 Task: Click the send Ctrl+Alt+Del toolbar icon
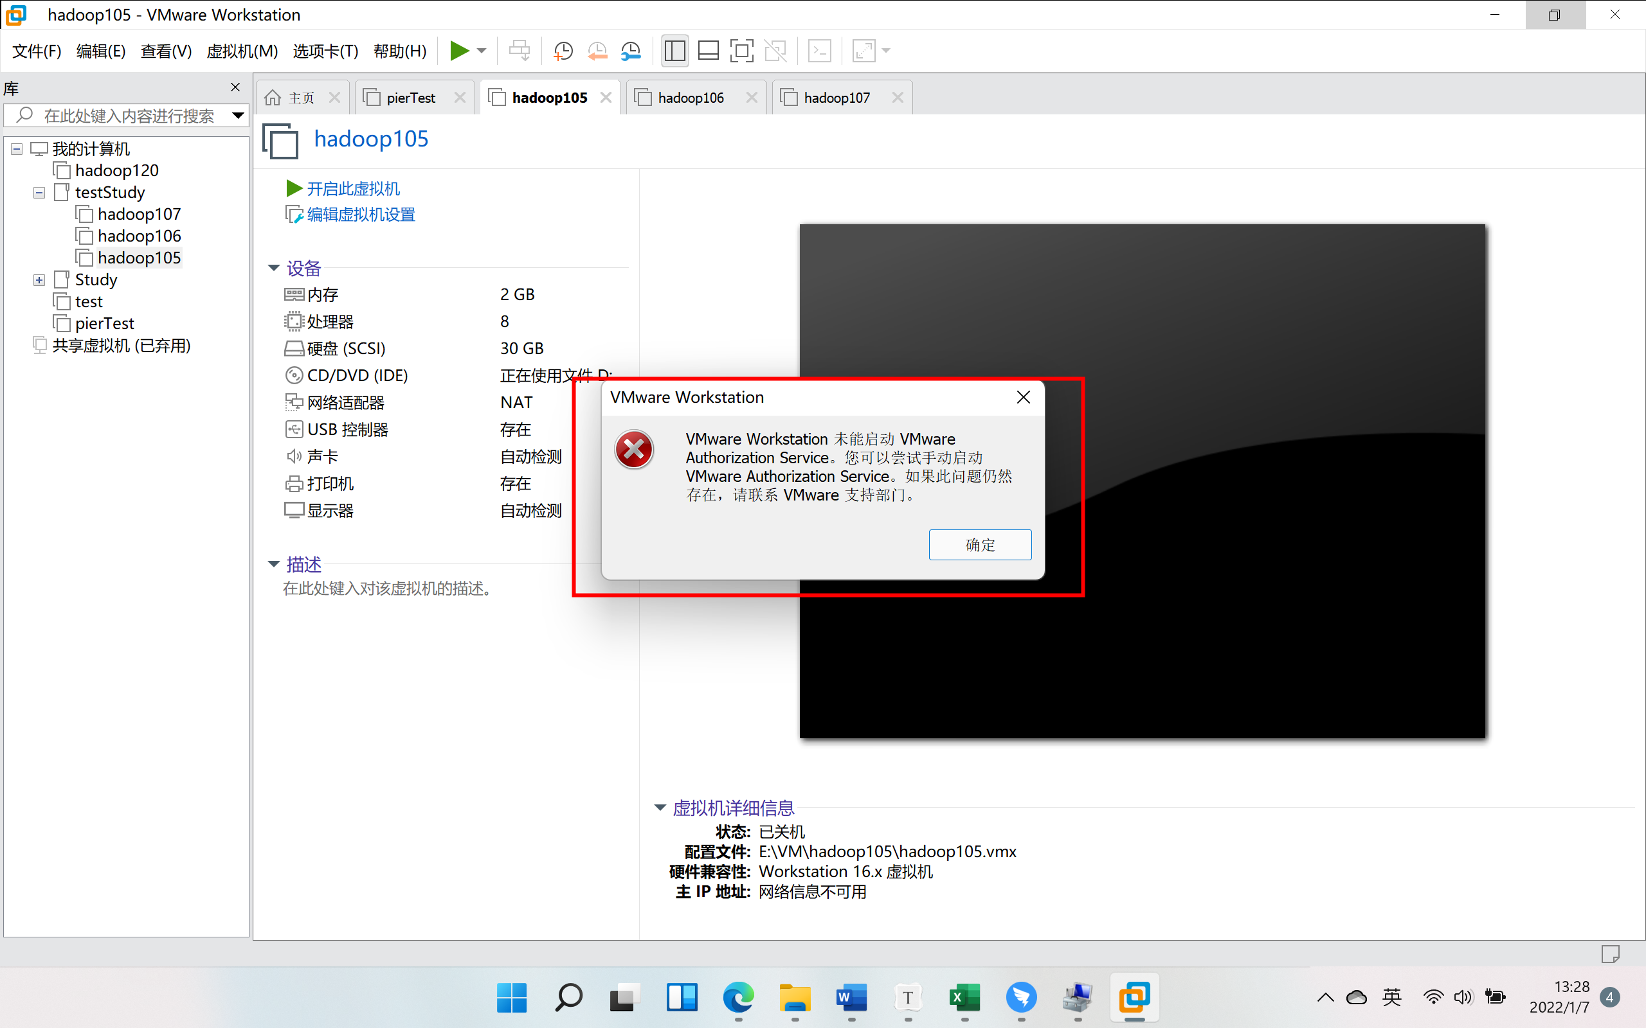point(520,50)
